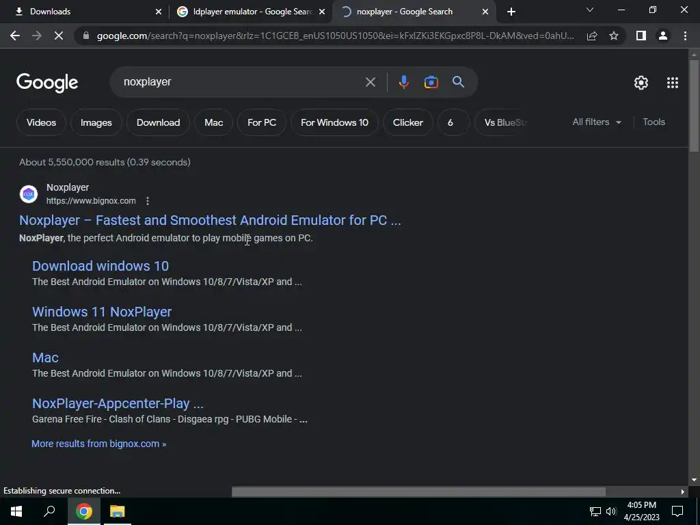
Task: Expand the All filters dropdown
Action: click(x=596, y=122)
